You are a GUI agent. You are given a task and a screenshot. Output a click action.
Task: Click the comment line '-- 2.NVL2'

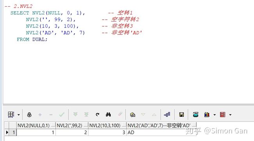click(18, 6)
